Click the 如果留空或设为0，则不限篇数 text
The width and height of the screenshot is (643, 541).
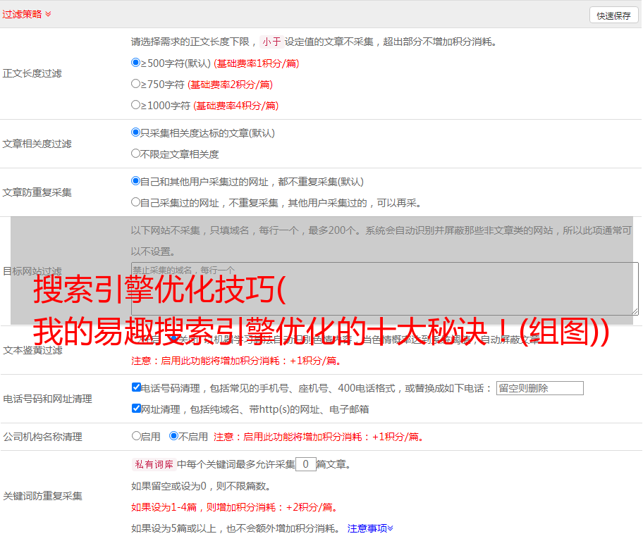tap(201, 486)
